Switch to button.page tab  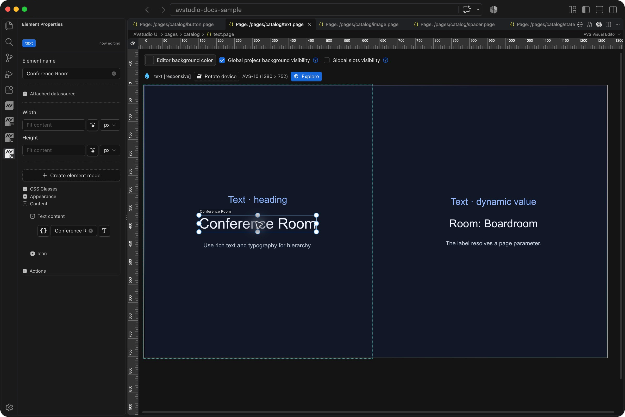(x=177, y=24)
